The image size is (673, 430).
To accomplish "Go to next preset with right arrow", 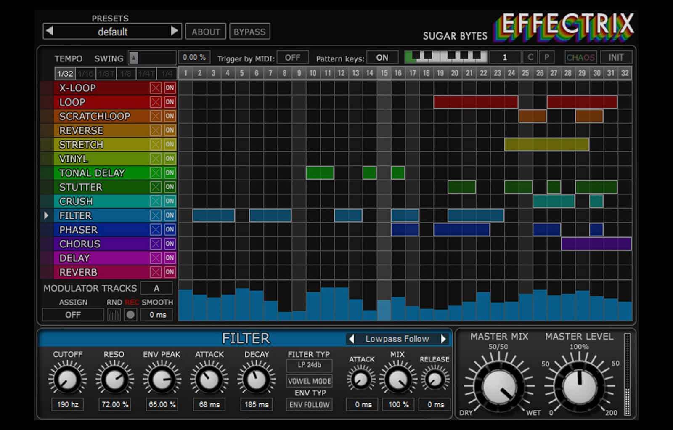I will point(174,31).
